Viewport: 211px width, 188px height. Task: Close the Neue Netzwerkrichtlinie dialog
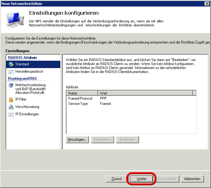point(207,3)
